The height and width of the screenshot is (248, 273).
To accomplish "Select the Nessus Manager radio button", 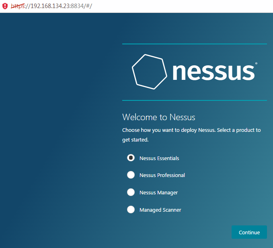I will 131,192.
